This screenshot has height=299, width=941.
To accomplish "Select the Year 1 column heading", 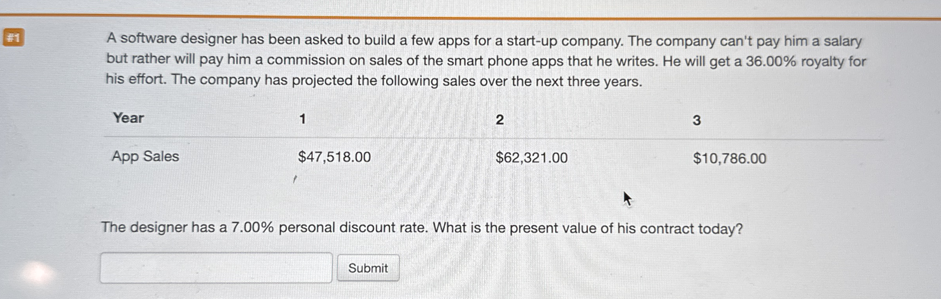I will 302,118.
